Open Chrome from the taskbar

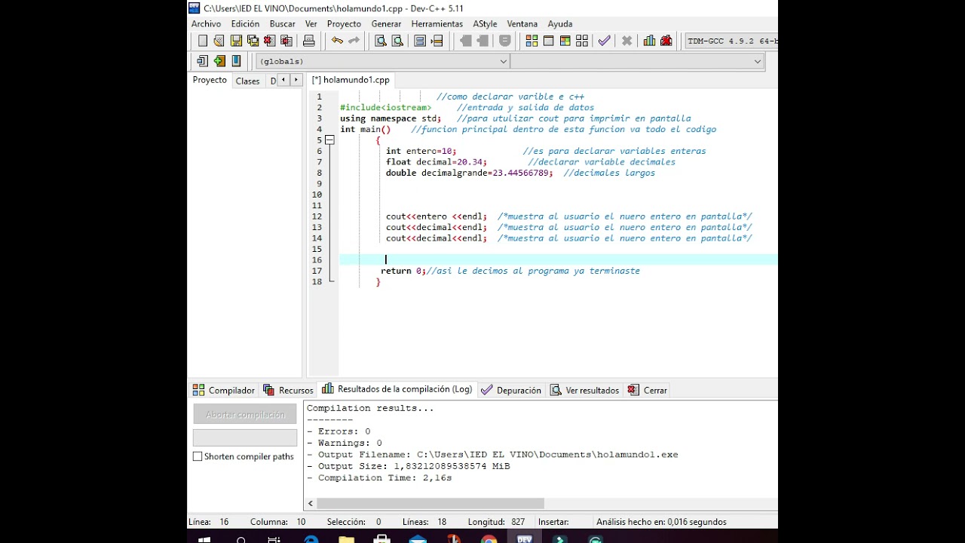click(489, 538)
